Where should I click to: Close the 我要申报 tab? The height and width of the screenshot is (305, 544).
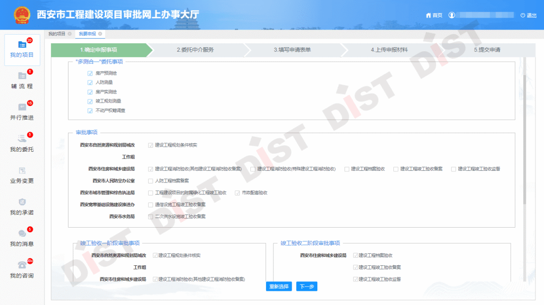[x=100, y=34]
